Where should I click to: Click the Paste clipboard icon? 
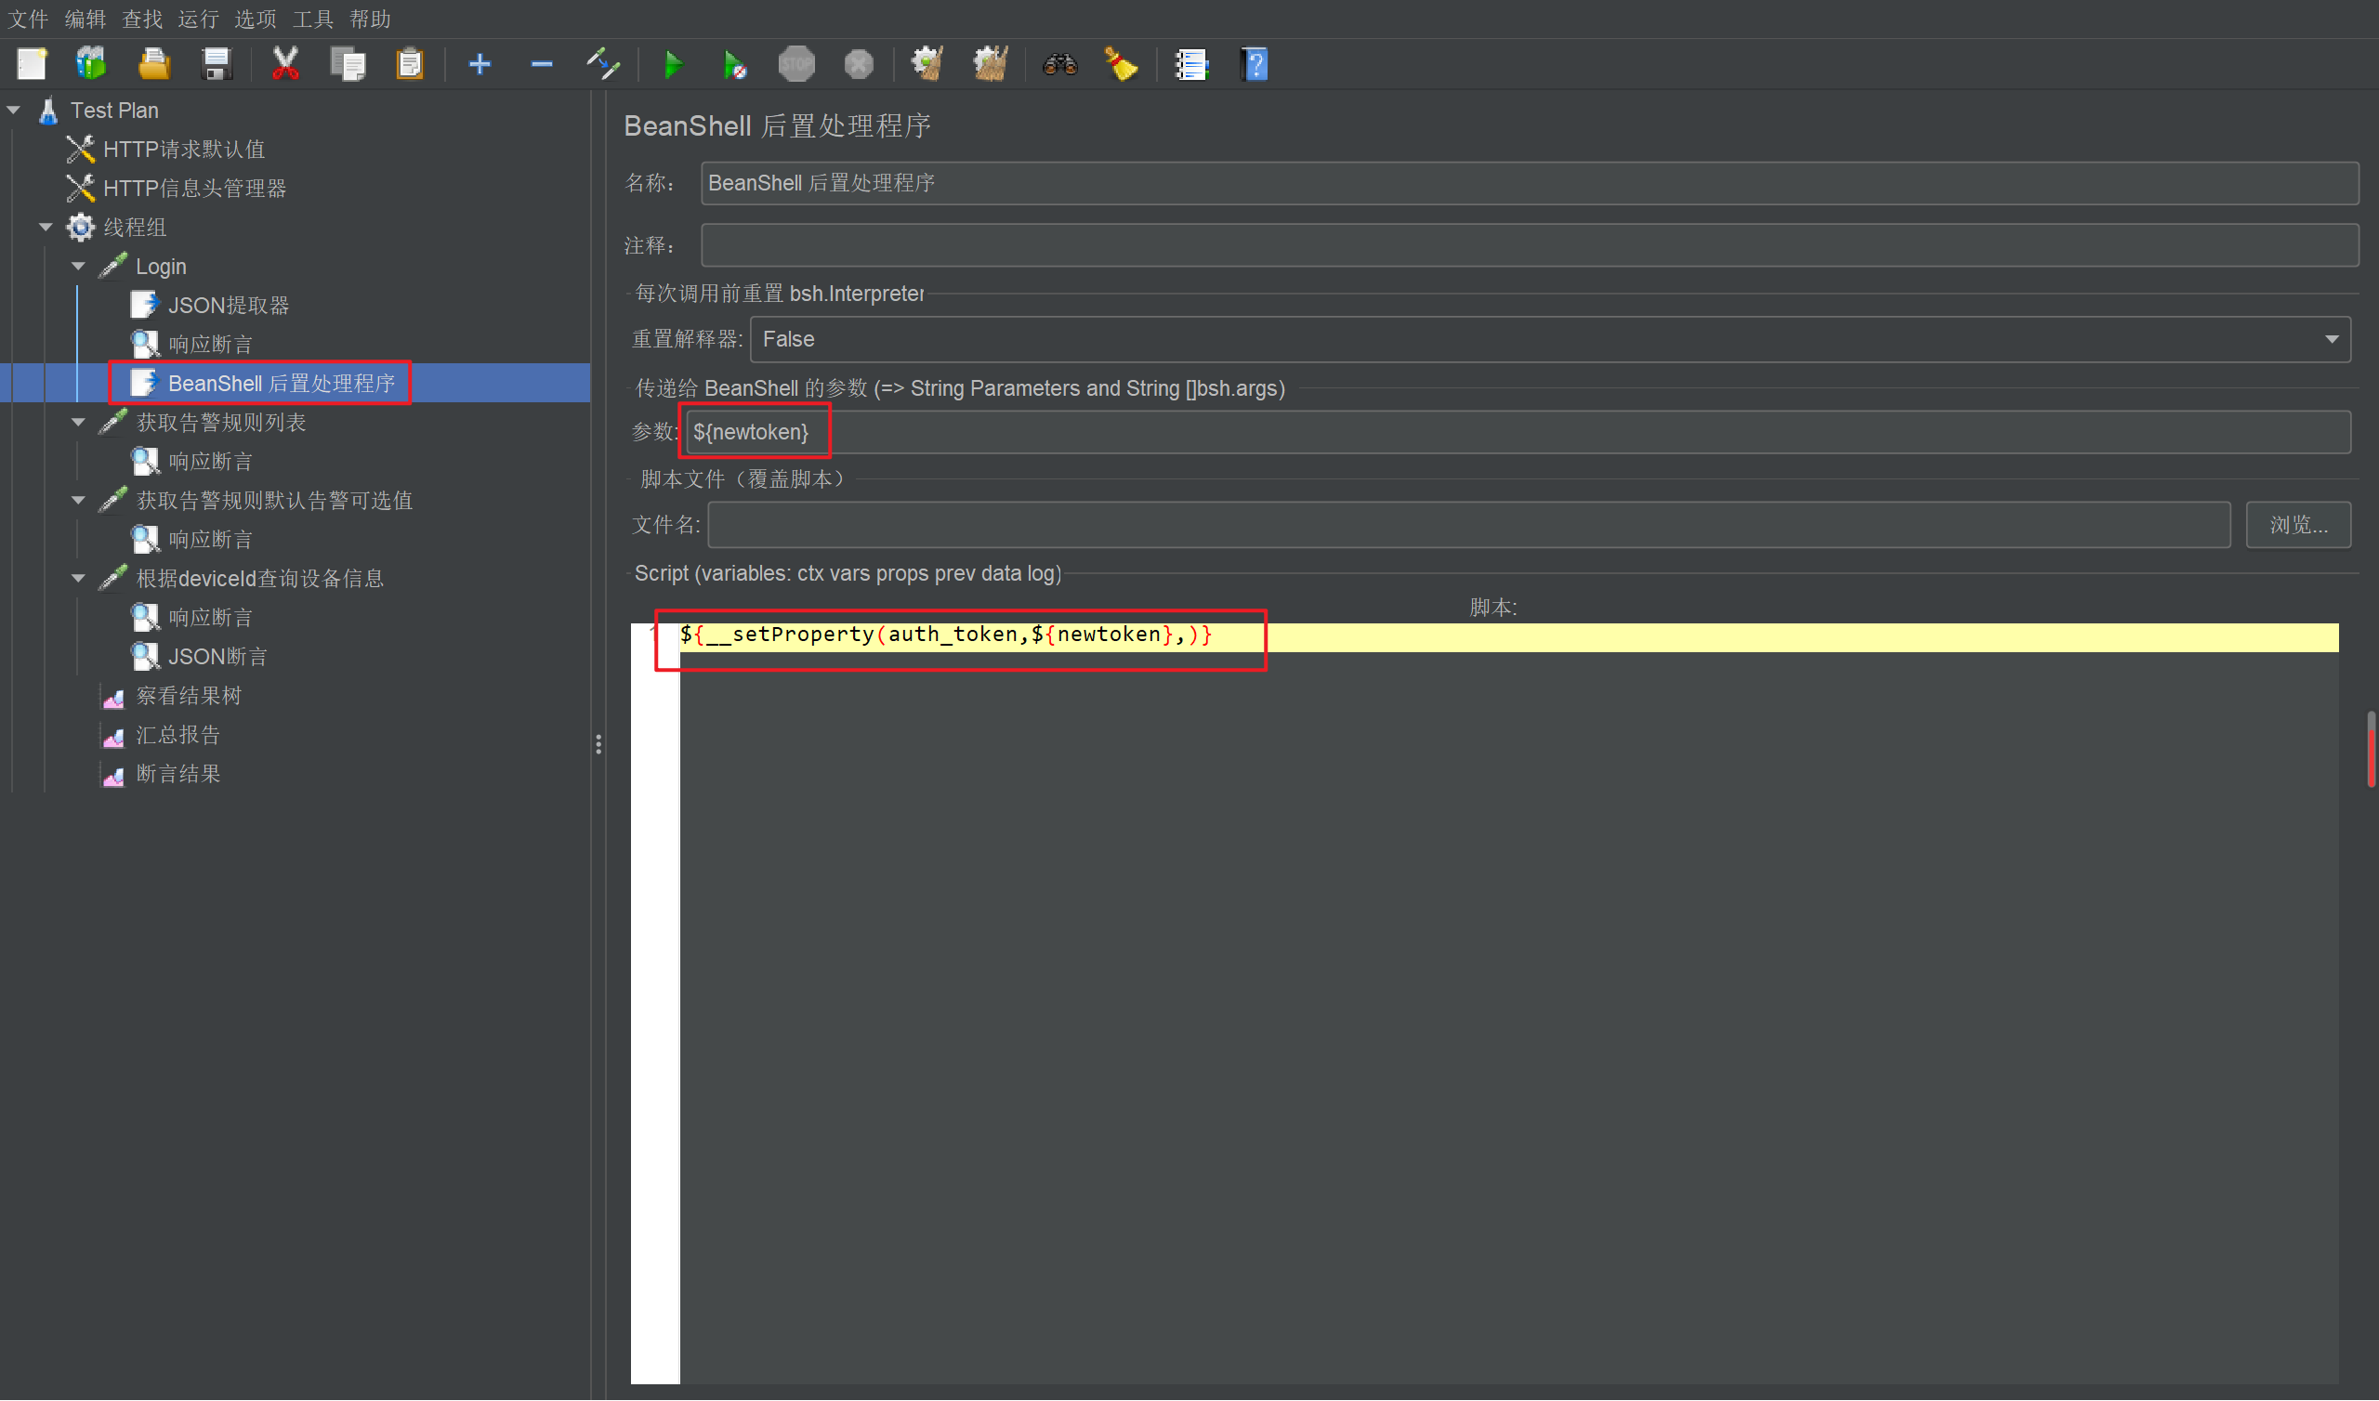[410, 64]
